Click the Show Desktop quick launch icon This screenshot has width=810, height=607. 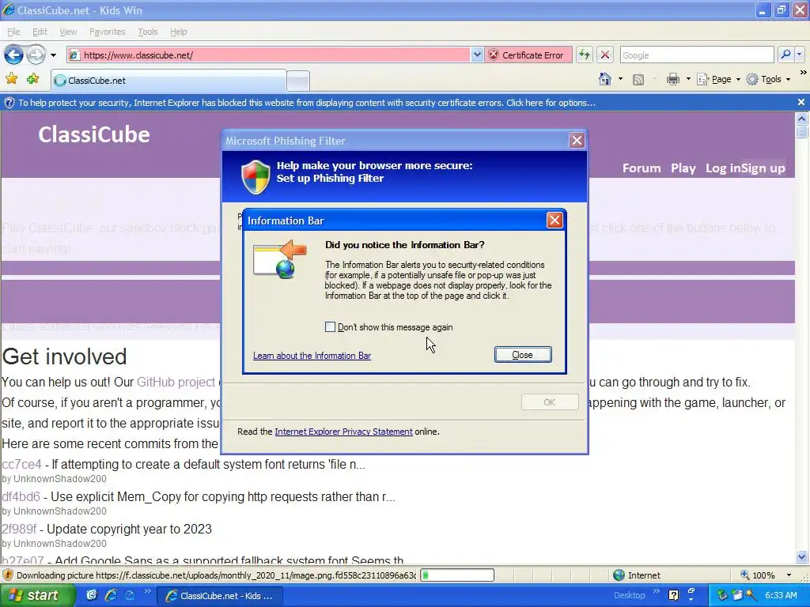92,596
